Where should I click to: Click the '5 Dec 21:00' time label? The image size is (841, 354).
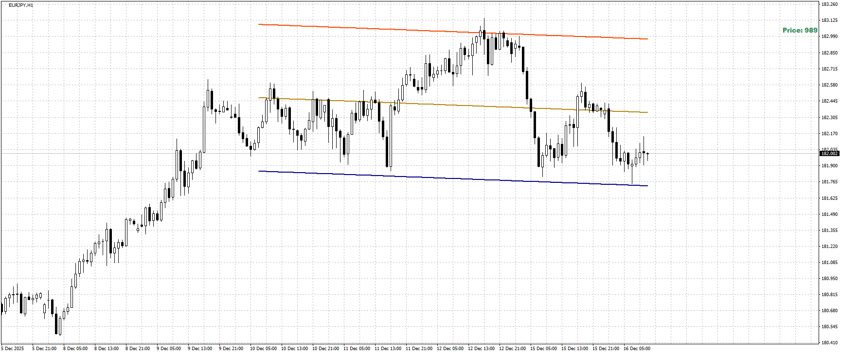pyautogui.click(x=44, y=349)
